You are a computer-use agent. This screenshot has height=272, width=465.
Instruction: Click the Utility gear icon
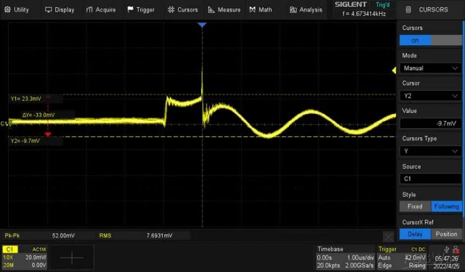click(x=8, y=9)
